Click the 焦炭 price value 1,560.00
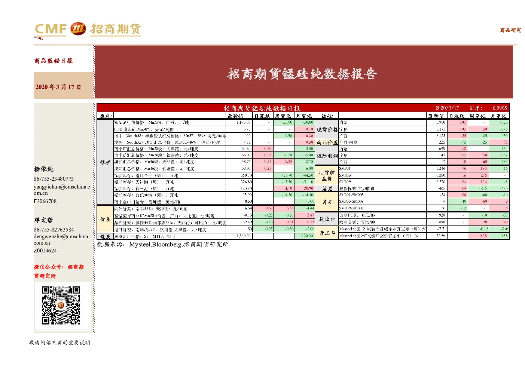The height and width of the screenshot is (371, 525). [244, 236]
